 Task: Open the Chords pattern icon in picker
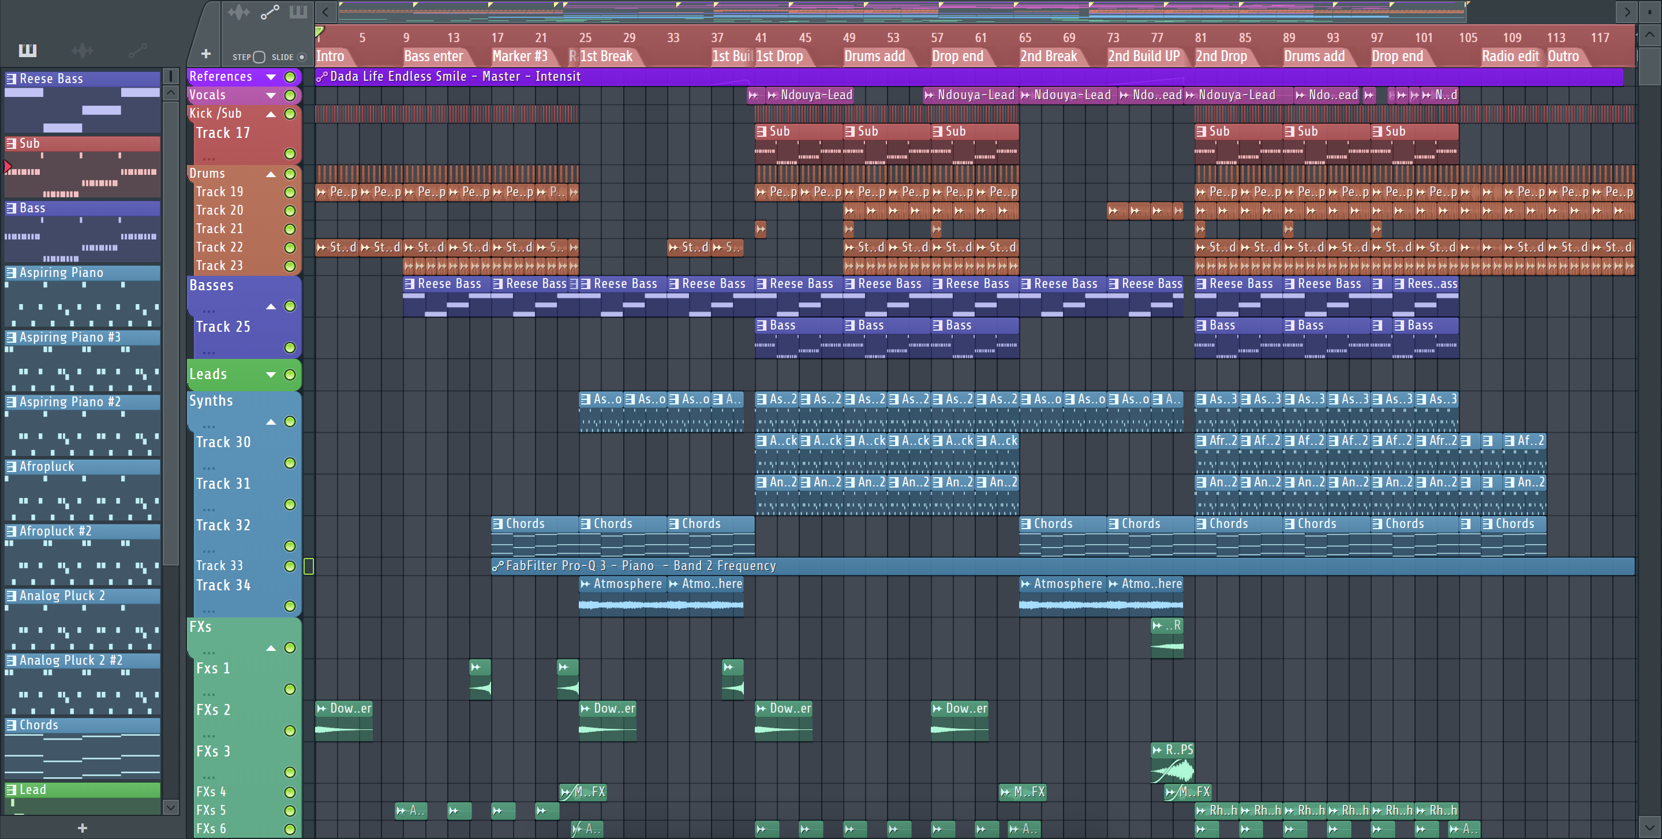pyautogui.click(x=12, y=725)
